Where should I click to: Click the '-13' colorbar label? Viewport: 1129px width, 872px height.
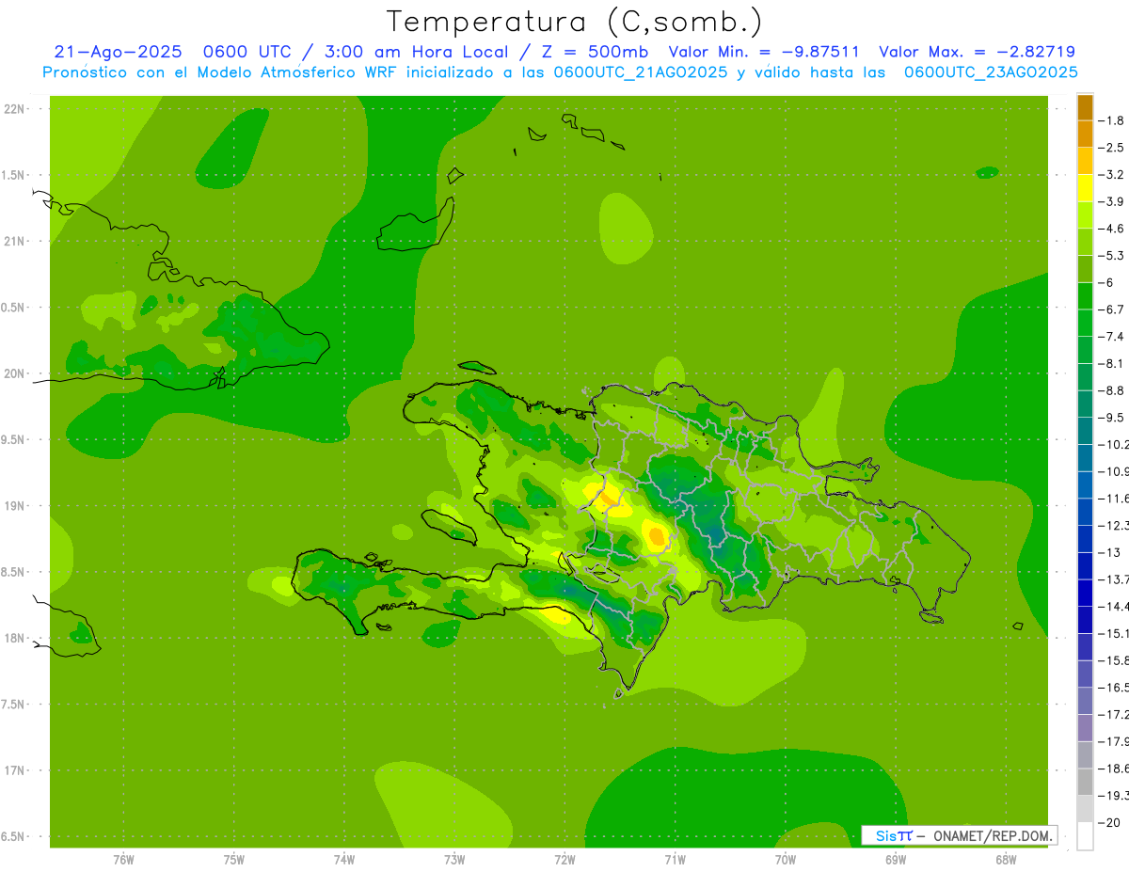[x=1111, y=552]
